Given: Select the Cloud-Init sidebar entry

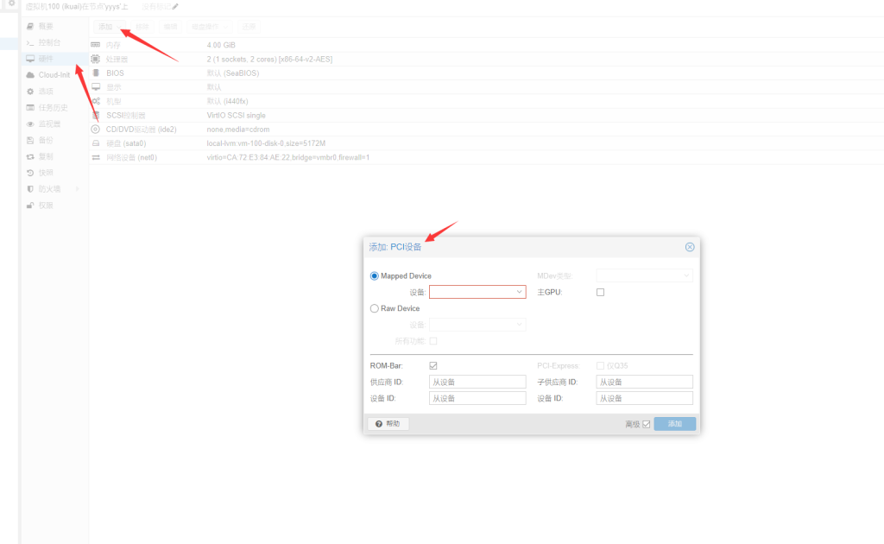Looking at the screenshot, I should [x=54, y=75].
